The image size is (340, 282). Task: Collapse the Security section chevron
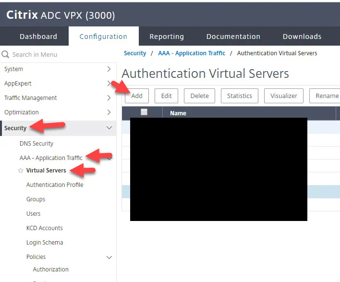coord(109,128)
